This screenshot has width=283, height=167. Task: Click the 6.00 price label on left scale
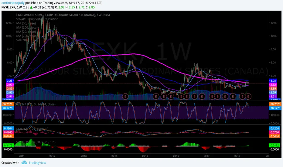(9, 63)
